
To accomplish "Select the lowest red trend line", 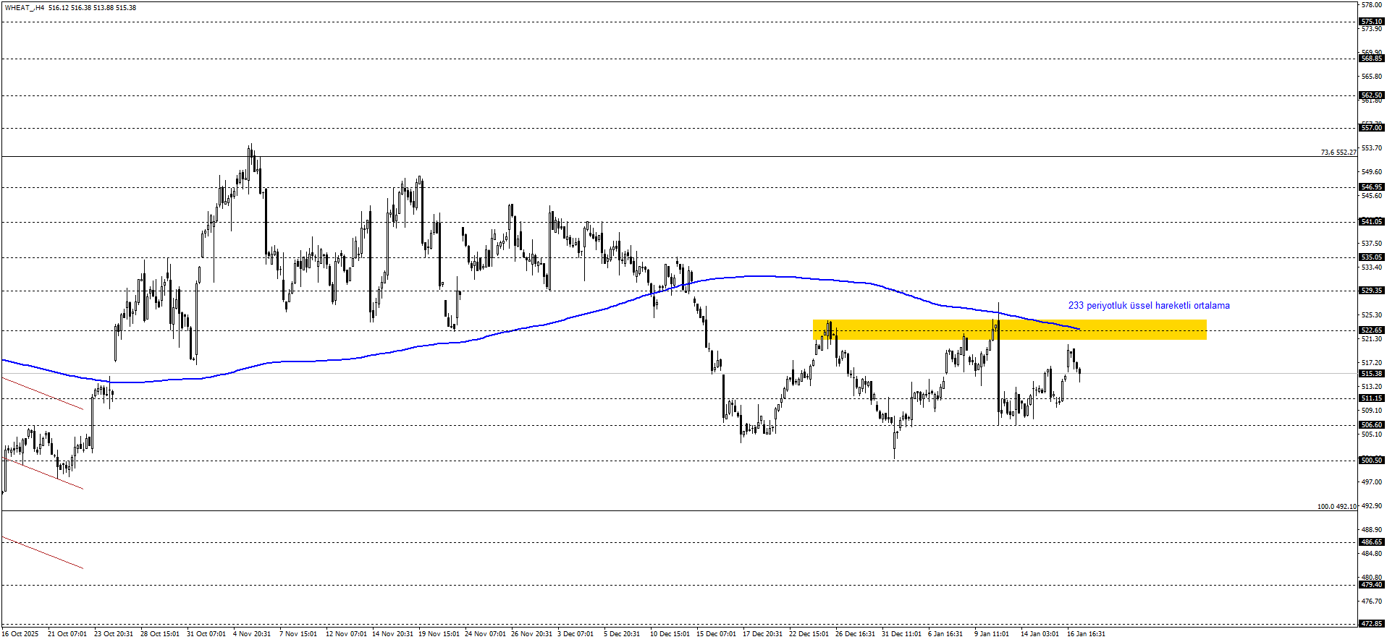I will [42, 552].
